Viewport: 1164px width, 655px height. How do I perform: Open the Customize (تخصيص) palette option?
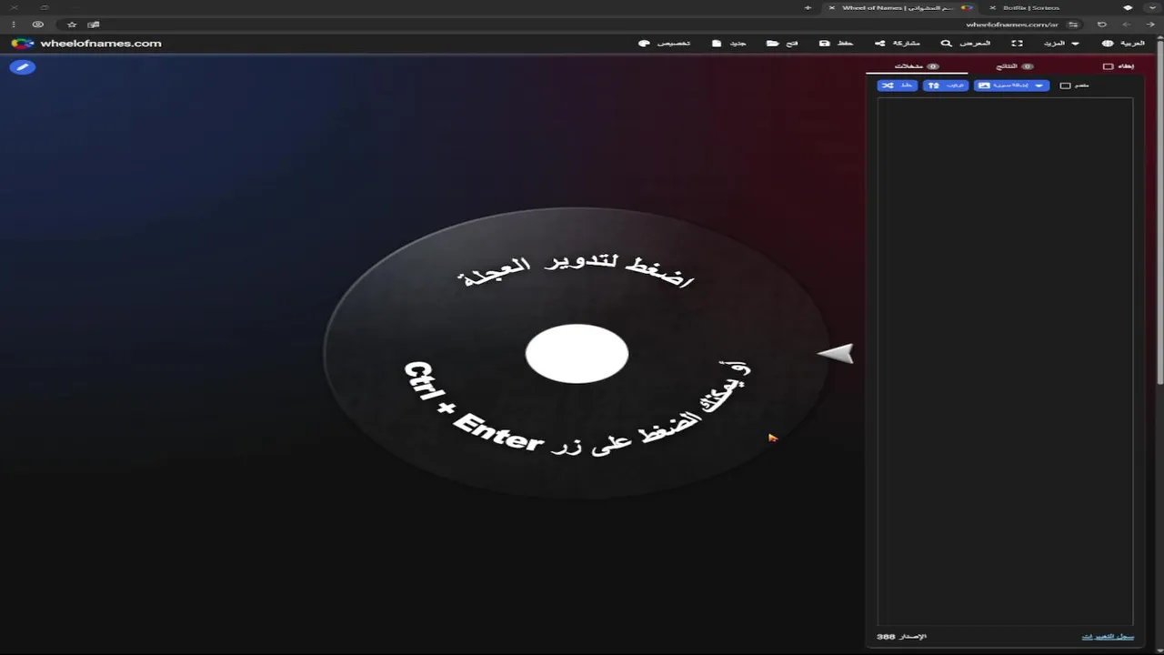pos(665,43)
